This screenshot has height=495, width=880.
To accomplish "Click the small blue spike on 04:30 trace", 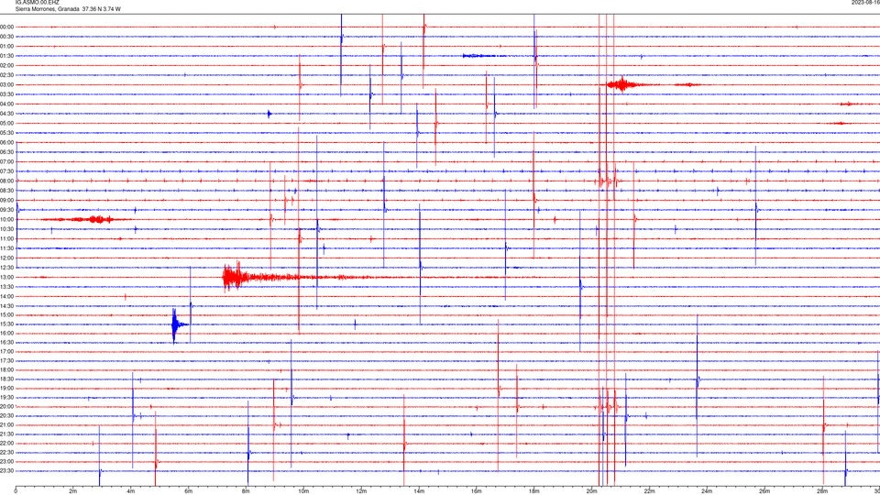I will 269,114.
